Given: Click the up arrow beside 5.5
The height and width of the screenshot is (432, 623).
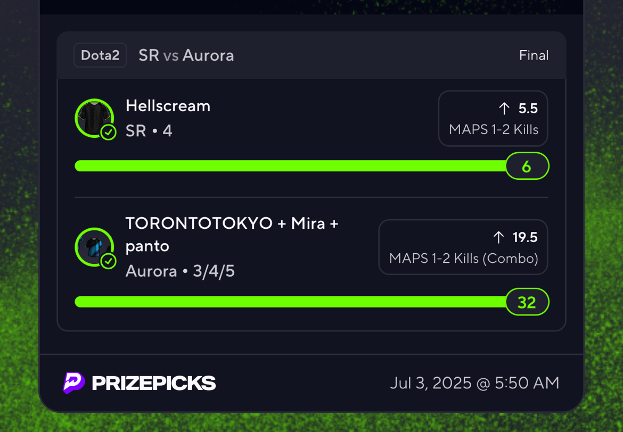Looking at the screenshot, I should click(504, 109).
